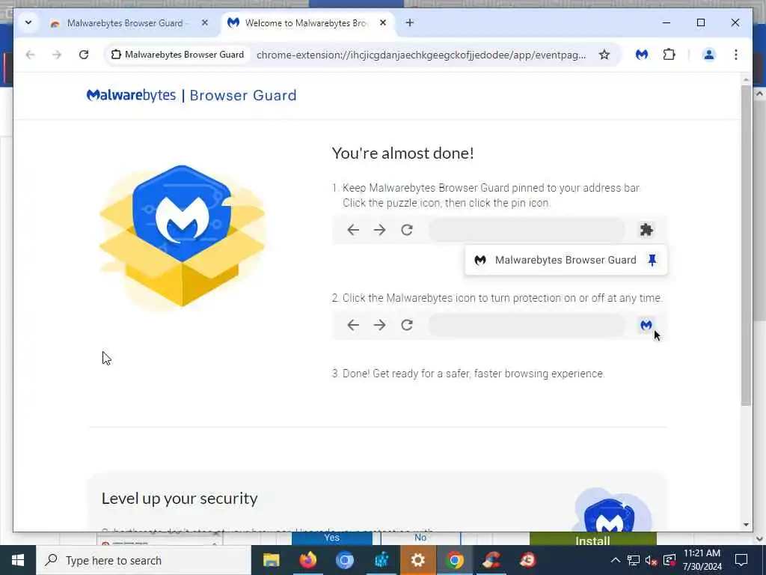Open the Malwarebytes extension toolbar icon
This screenshot has height=575, width=766.
(642, 55)
